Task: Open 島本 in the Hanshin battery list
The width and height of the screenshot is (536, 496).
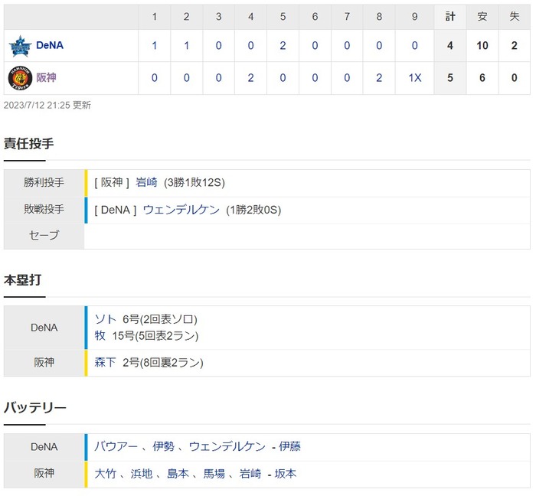Action: 178,474
